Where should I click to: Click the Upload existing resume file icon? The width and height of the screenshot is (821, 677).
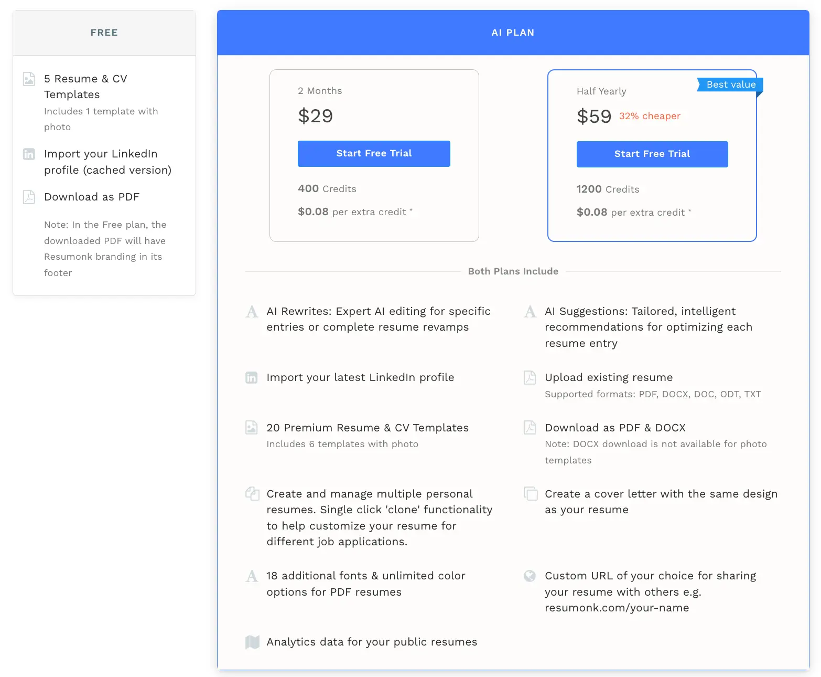[530, 377]
